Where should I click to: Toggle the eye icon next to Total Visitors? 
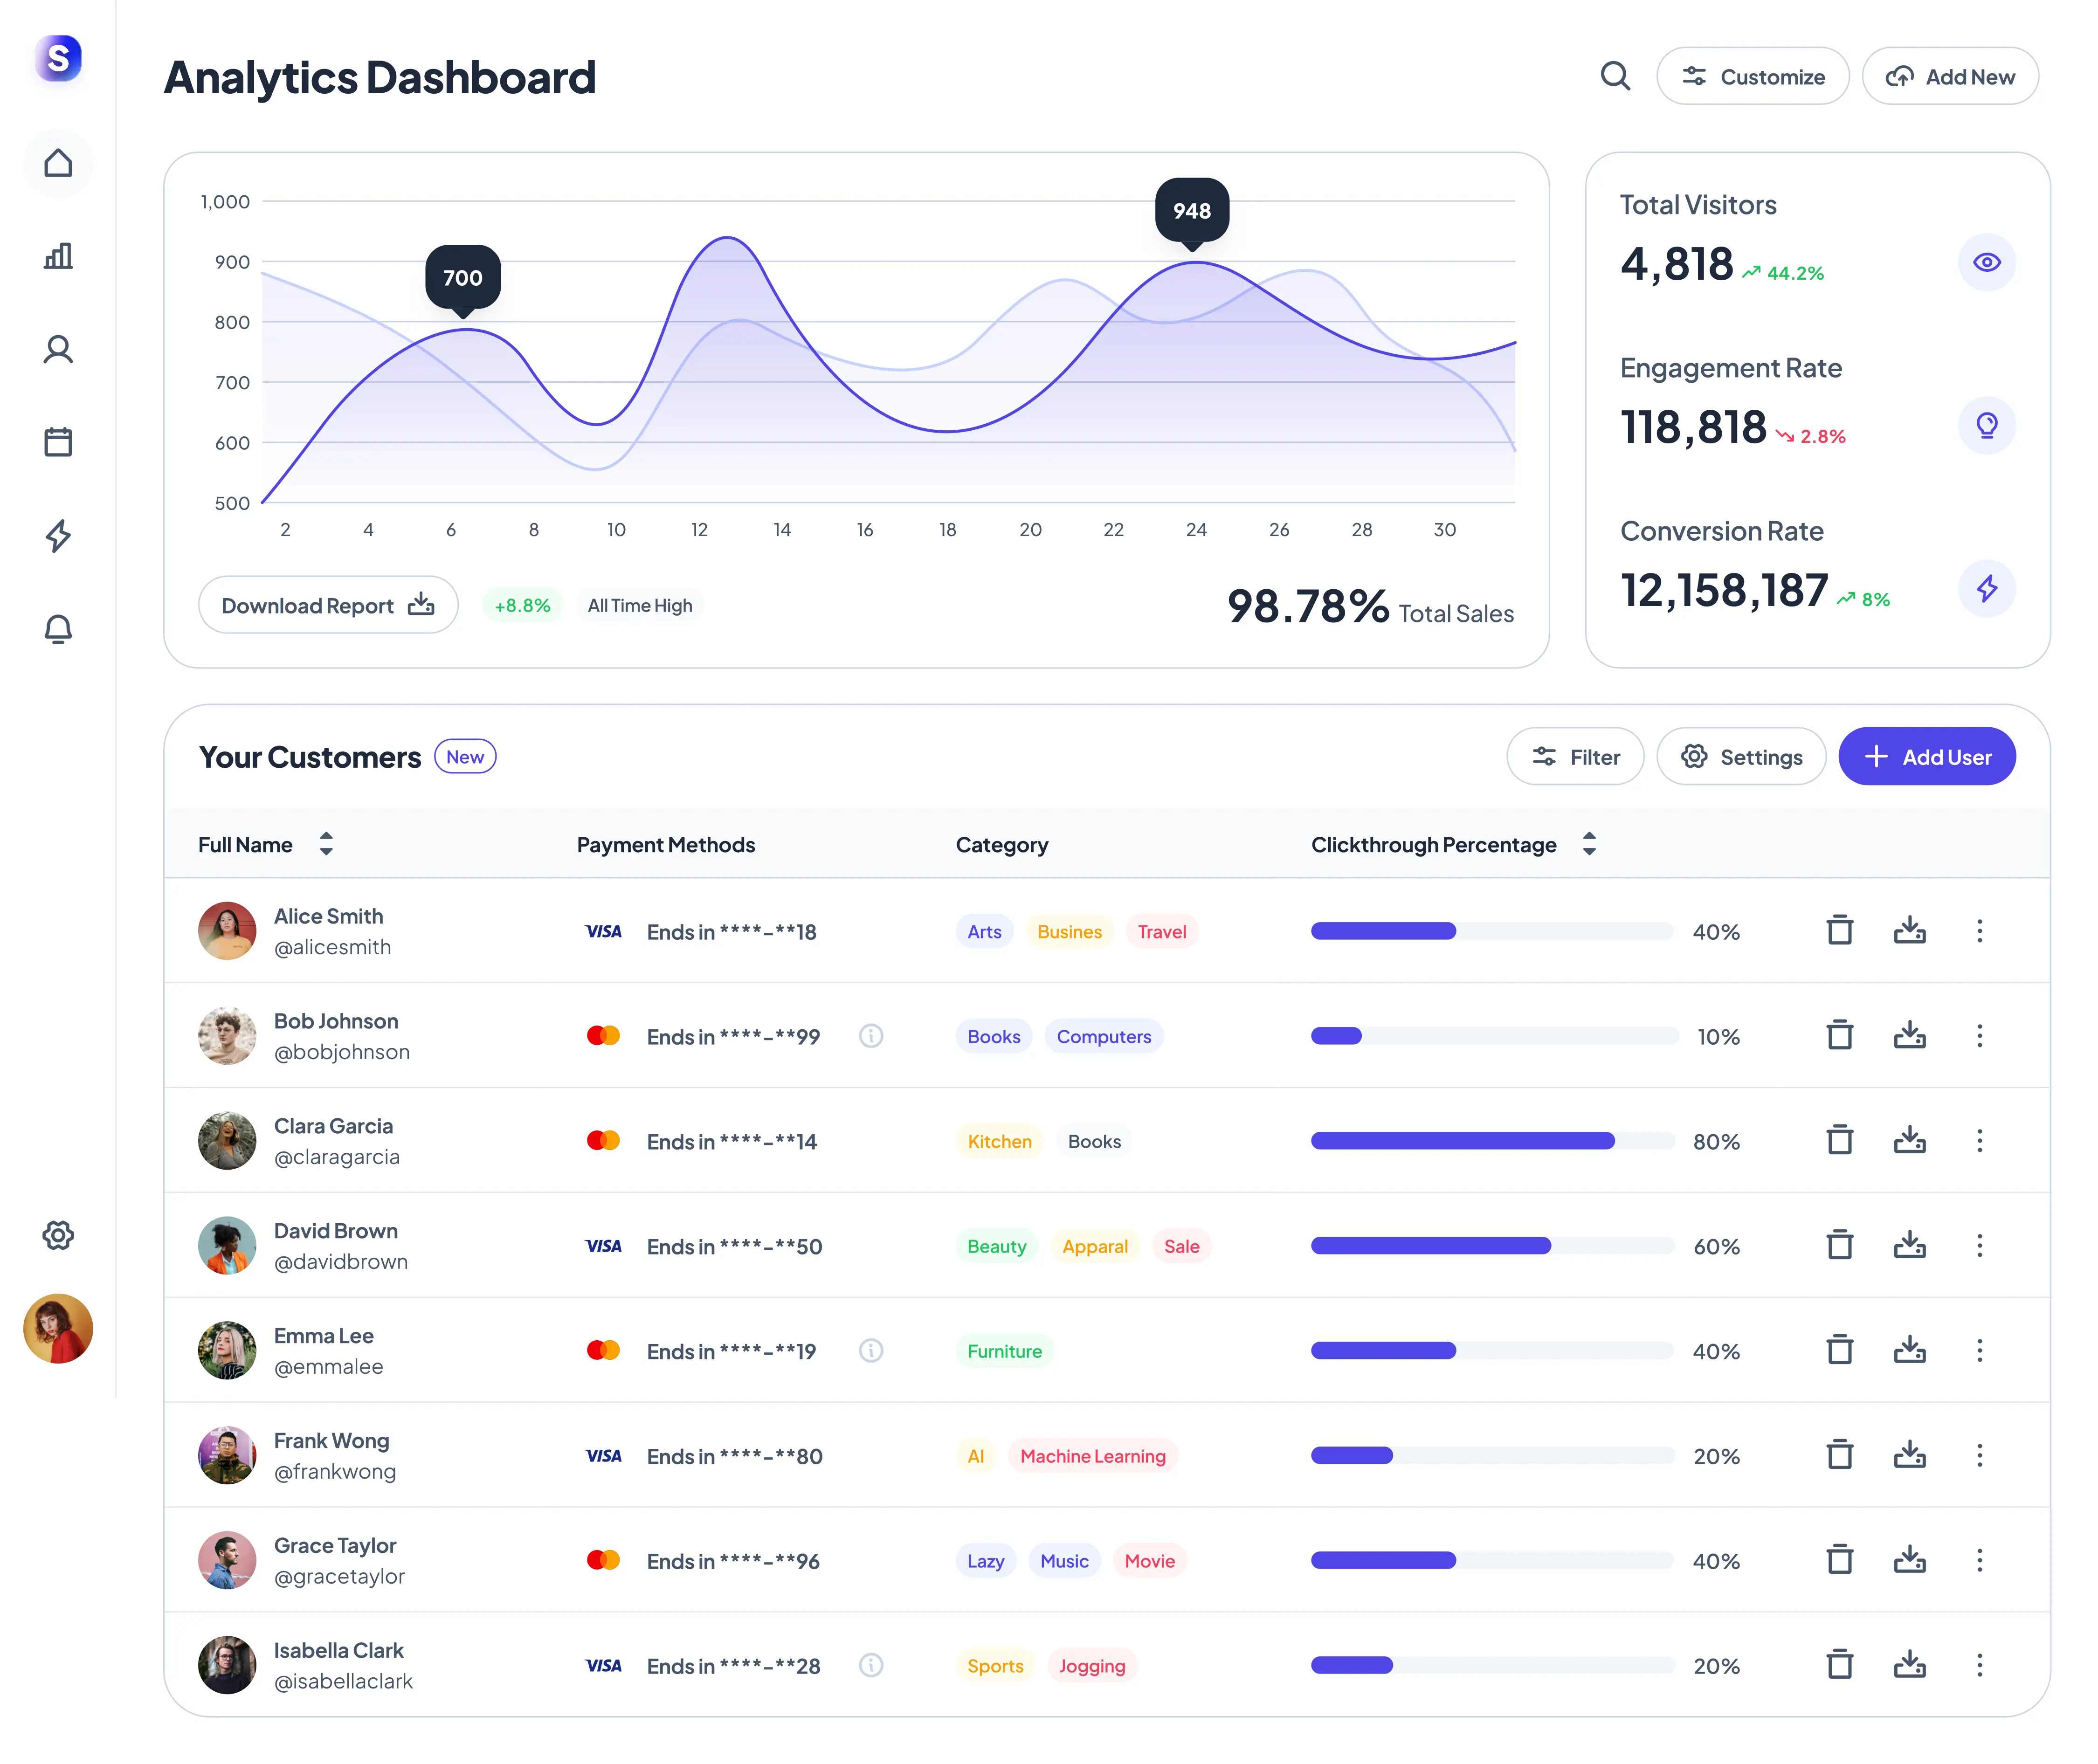point(1987,262)
